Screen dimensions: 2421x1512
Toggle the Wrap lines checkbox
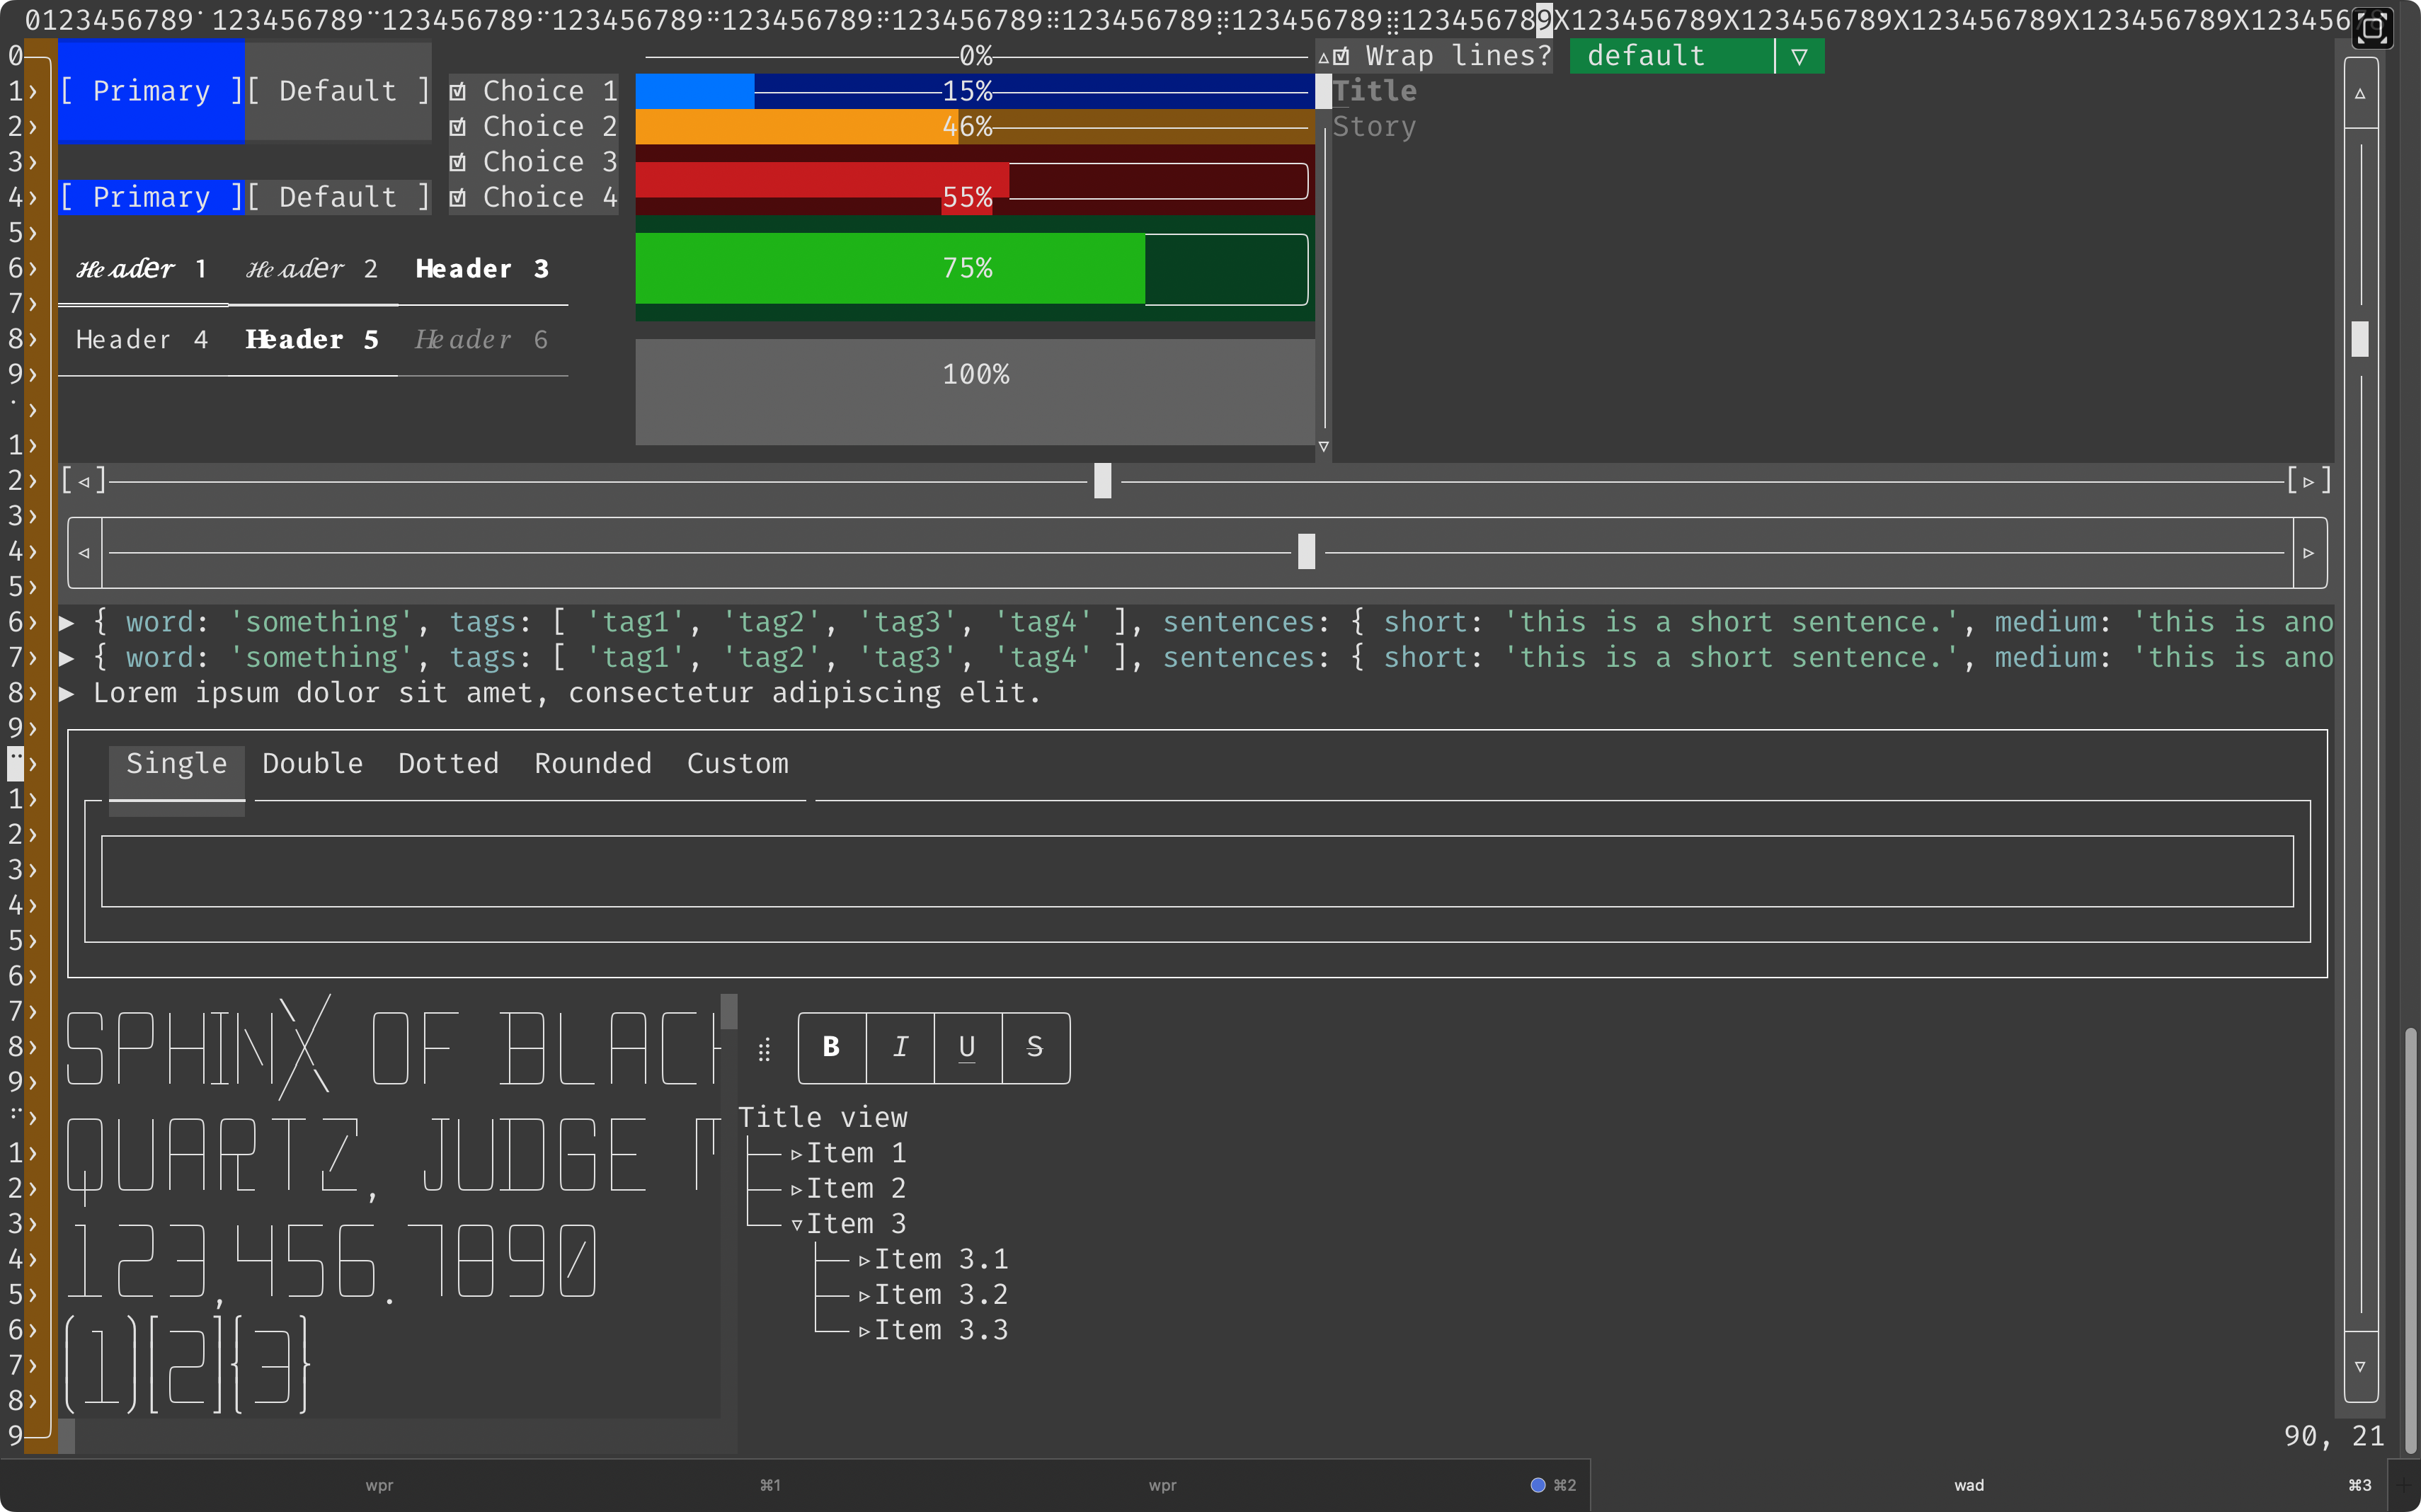tap(1342, 57)
